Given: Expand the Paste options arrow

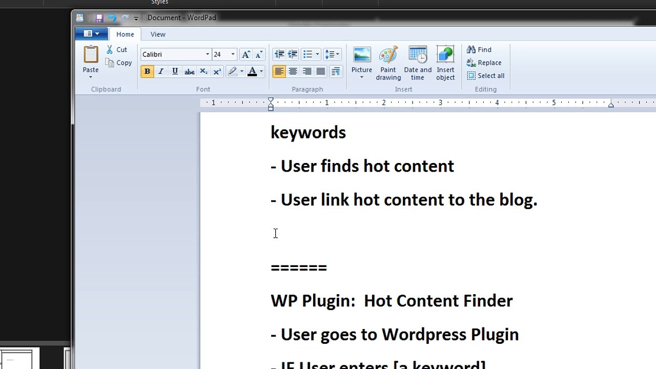Looking at the screenshot, I should (91, 77).
